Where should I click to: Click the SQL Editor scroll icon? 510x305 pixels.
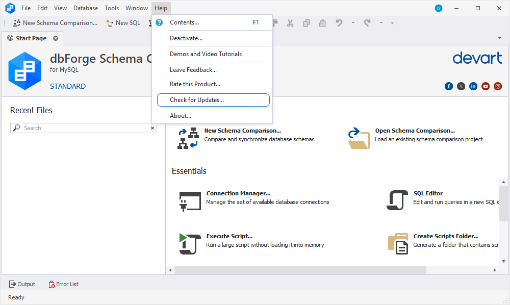pos(397,200)
